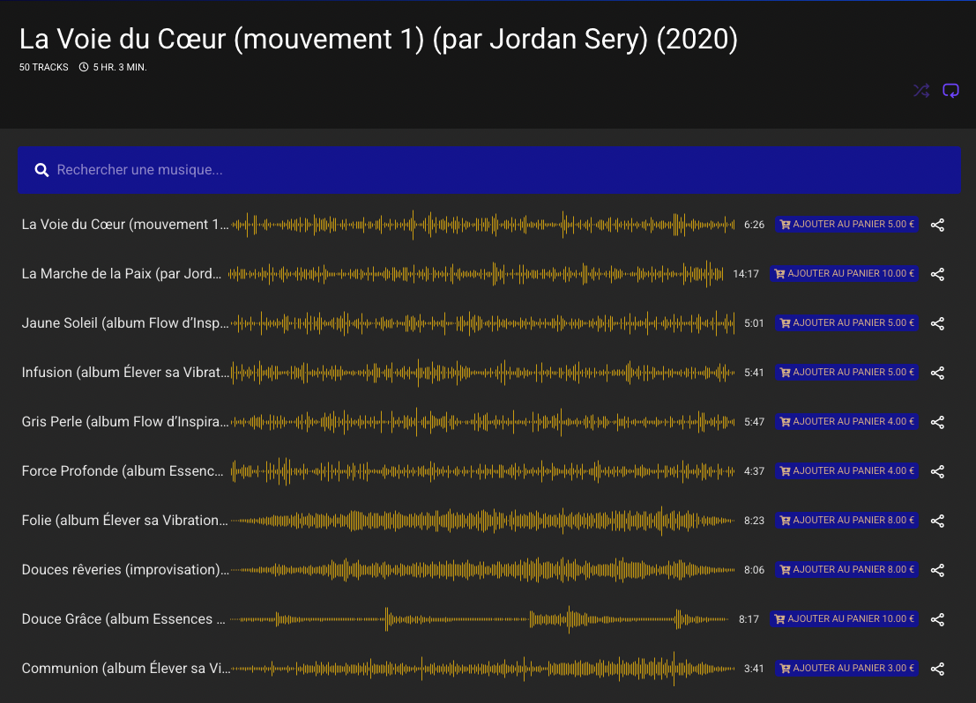The width and height of the screenshot is (976, 703).
Task: Add La Marche de la Paix to cart
Action: (x=844, y=274)
